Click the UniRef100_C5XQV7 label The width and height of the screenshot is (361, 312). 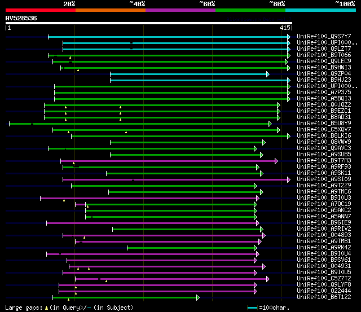coord(324,130)
